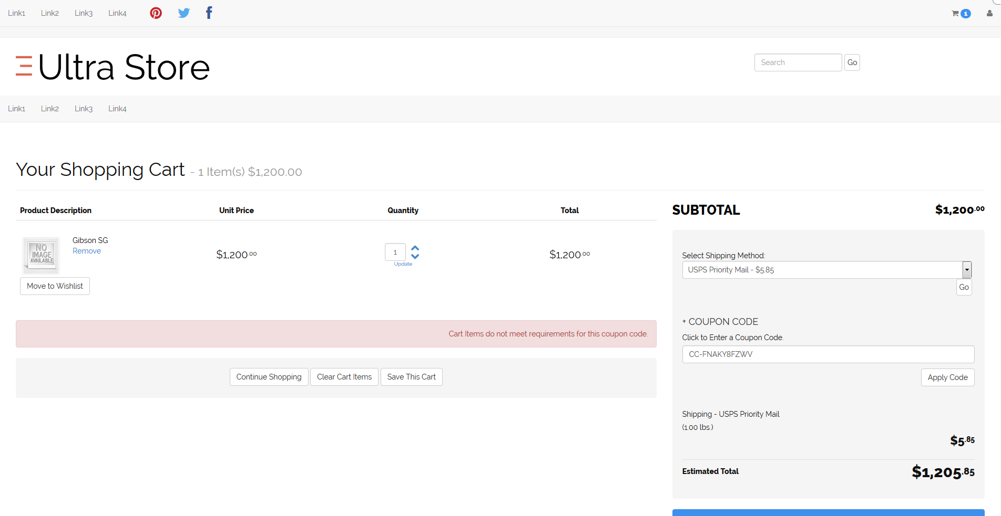This screenshot has width=1001, height=516.
Task: Click the Ultra Store logo text
Action: [124, 67]
